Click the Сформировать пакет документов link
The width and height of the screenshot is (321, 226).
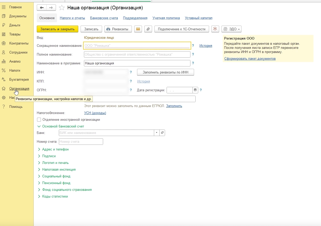coord(250,59)
